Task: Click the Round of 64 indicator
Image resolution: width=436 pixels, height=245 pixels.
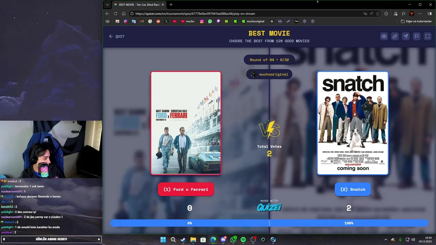Action: click(x=269, y=60)
